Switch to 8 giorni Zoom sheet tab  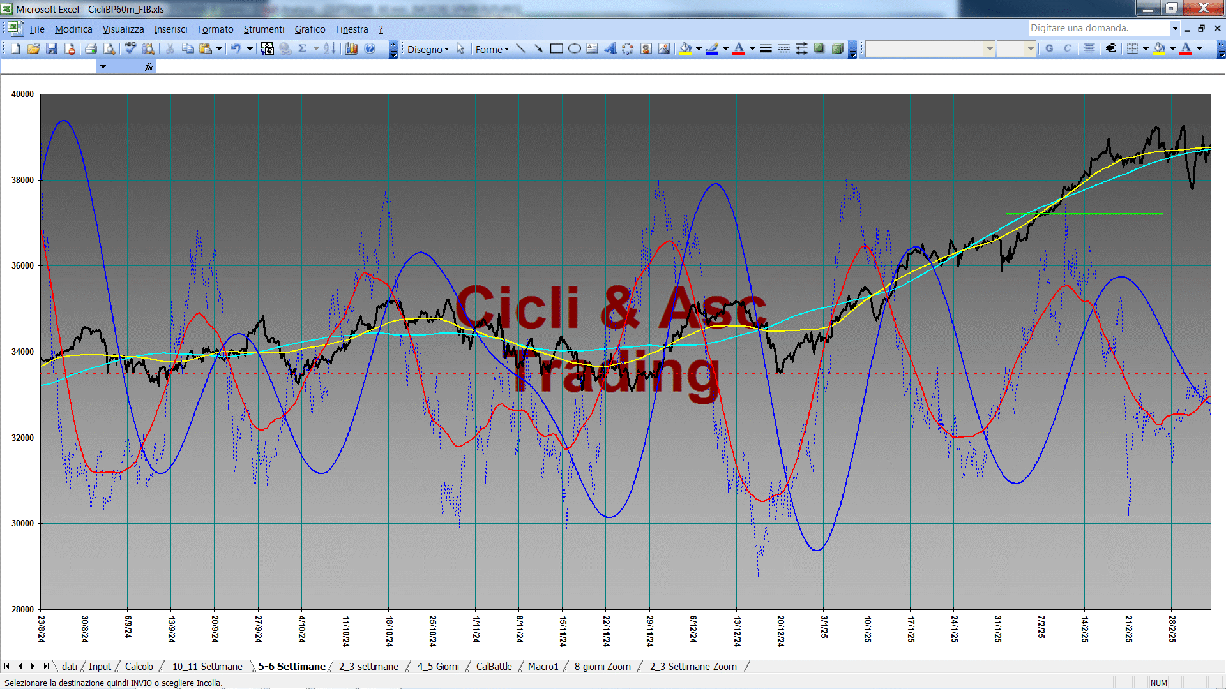tap(602, 666)
